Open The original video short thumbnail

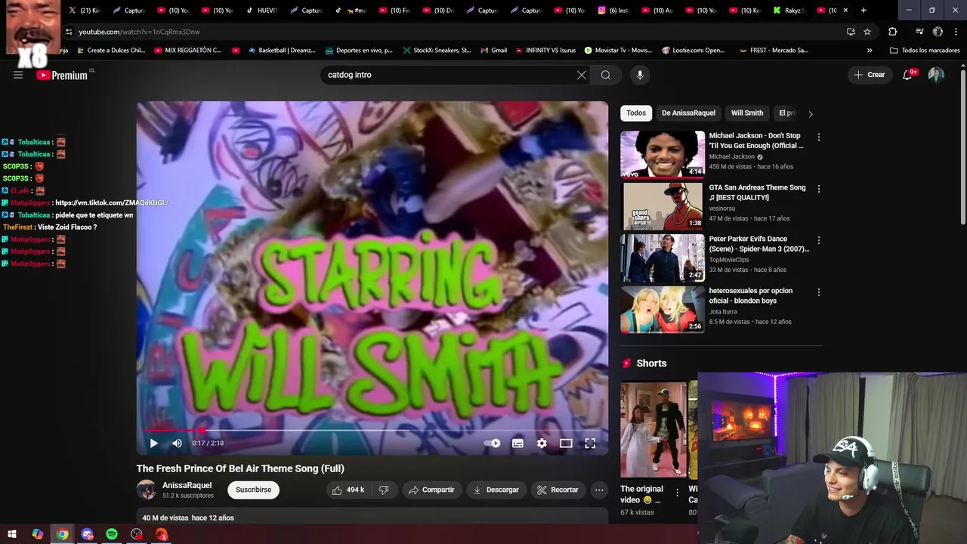tap(653, 430)
